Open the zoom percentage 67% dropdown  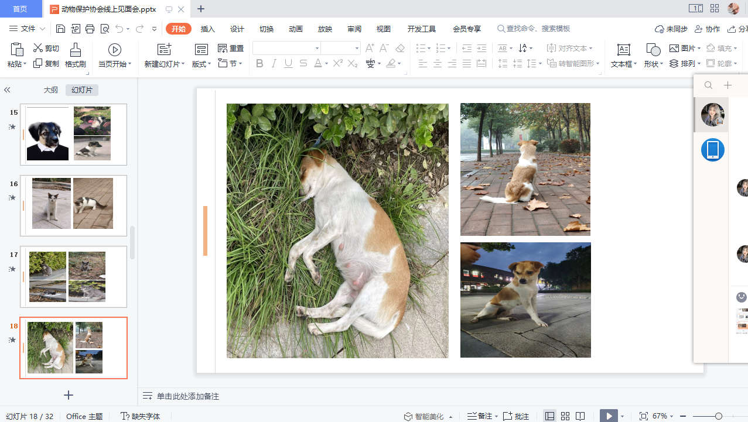[663, 416]
